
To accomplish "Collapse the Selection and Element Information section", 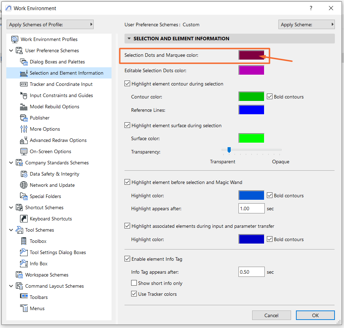I will [x=129, y=39].
